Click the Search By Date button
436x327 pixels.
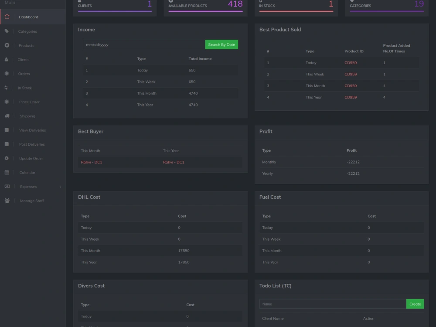[x=221, y=44]
